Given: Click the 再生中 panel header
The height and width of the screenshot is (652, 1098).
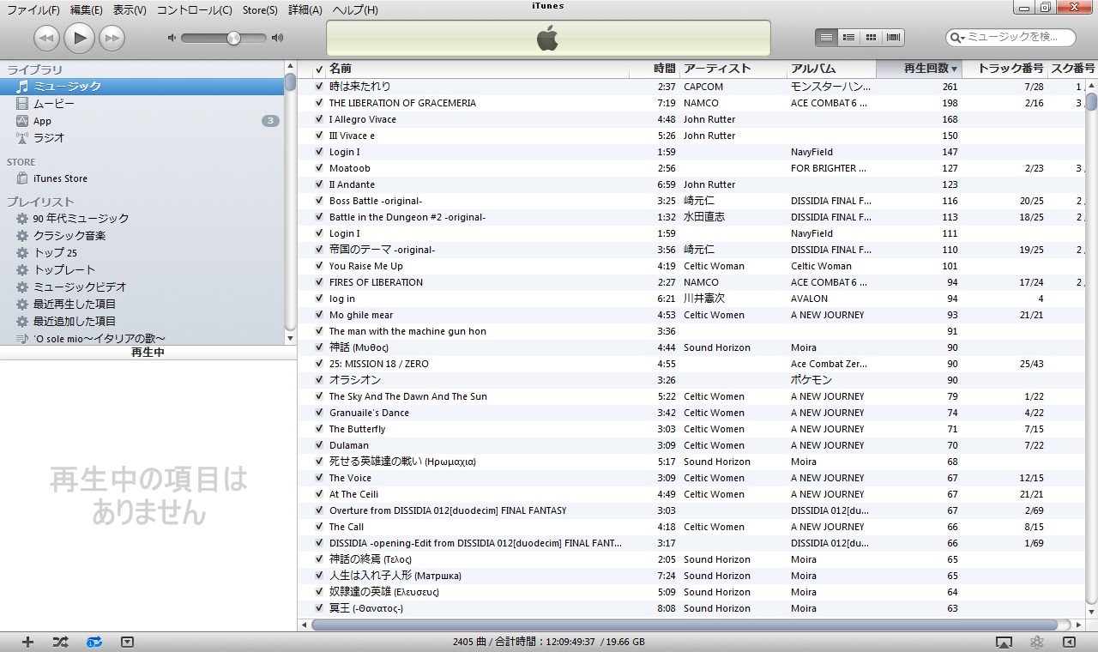Looking at the screenshot, I should 148,353.
